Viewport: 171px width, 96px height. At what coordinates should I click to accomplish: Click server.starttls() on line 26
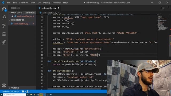point(64,23)
